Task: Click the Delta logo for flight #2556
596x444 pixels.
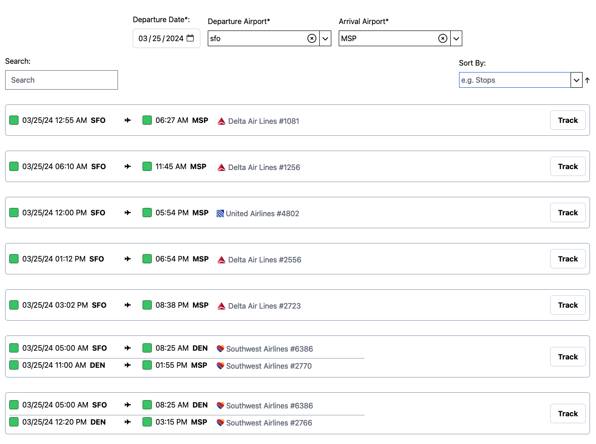Action: (x=221, y=260)
